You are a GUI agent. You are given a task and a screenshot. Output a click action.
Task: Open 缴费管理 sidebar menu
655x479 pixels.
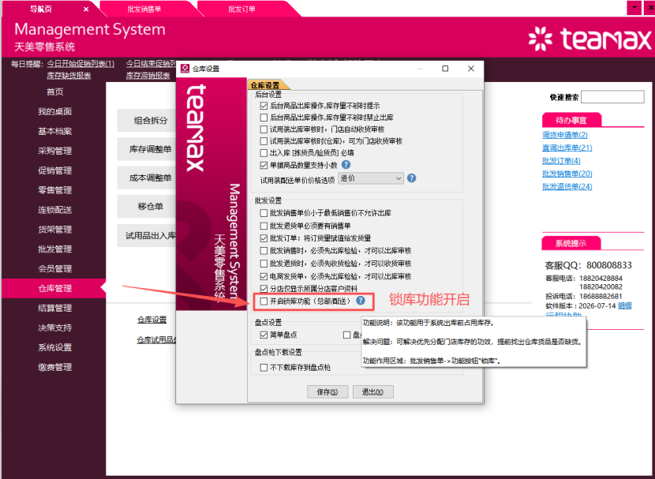54,367
